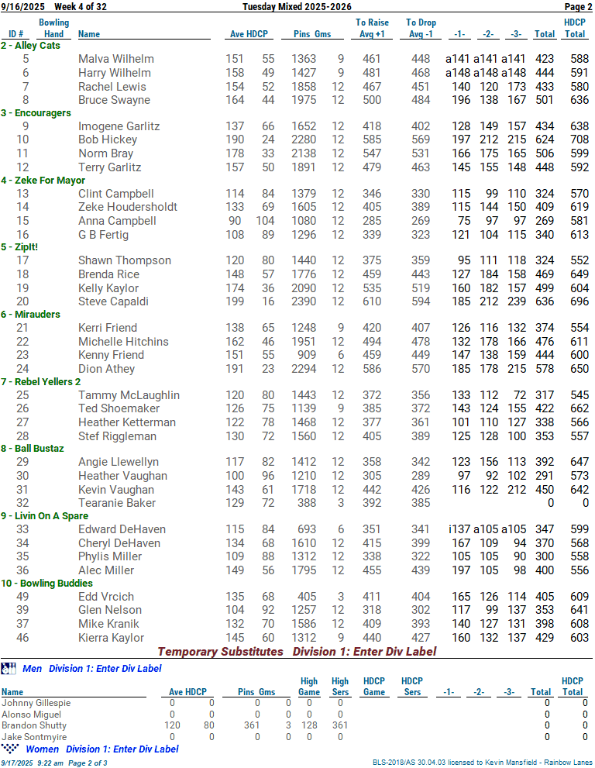This screenshot has height=768, width=595.
Task: Click bowler name Rachel Lewis
Action: click(x=112, y=87)
